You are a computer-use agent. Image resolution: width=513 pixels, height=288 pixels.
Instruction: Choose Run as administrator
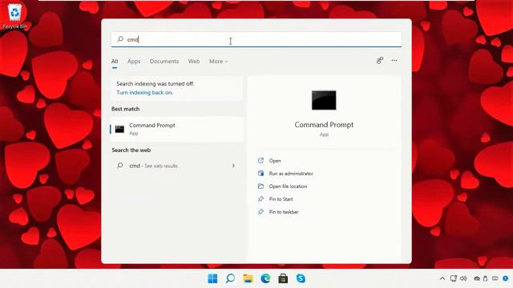pos(291,174)
